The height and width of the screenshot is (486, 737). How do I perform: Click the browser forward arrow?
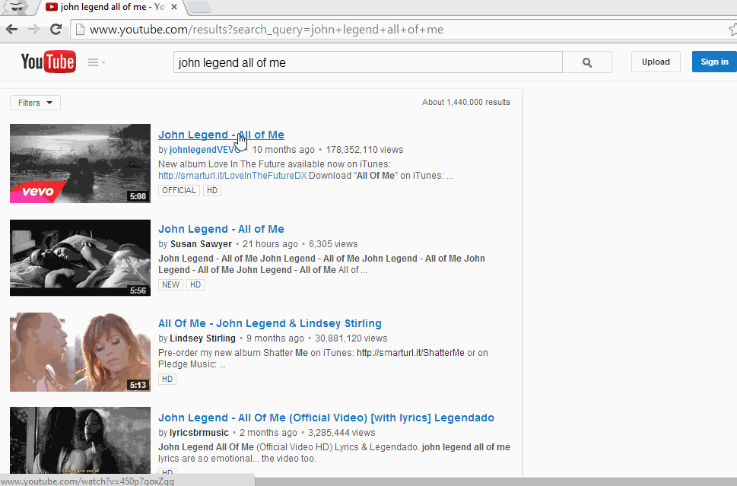click(33, 30)
